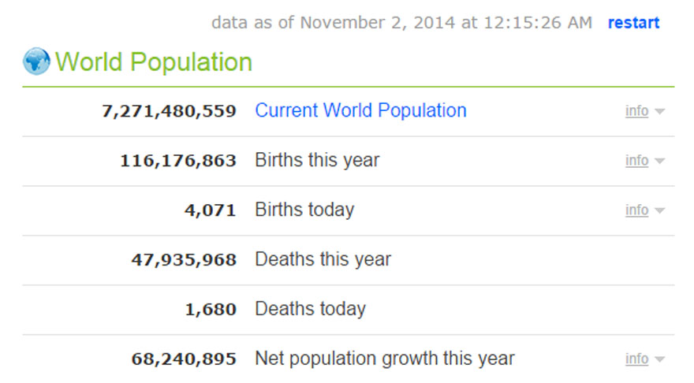
Task: Click the Deaths this year label
Action: click(x=323, y=259)
